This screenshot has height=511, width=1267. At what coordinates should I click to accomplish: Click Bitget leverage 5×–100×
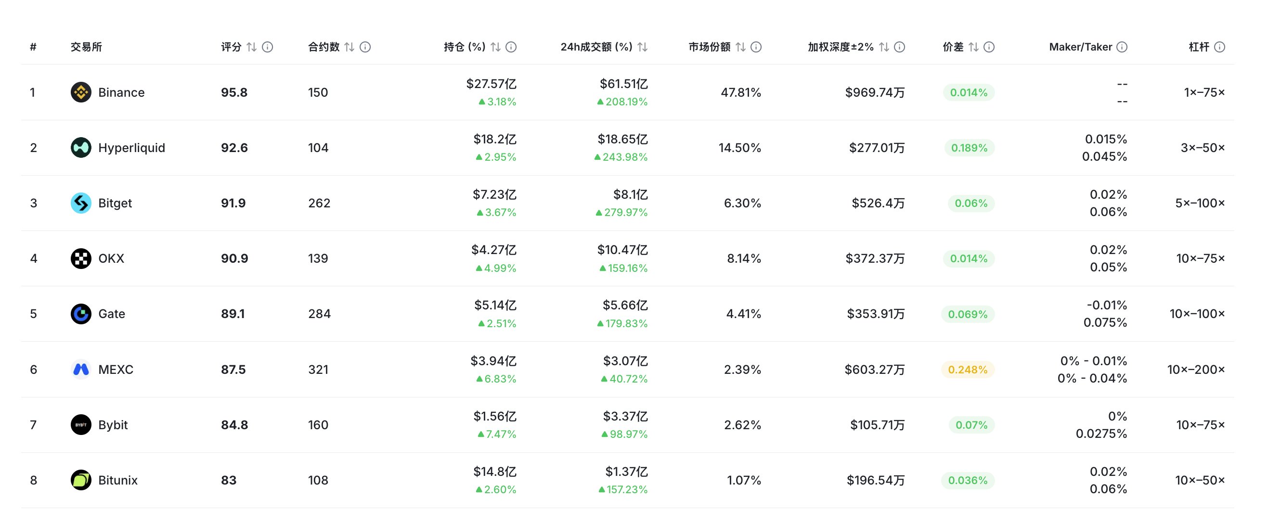point(1200,203)
